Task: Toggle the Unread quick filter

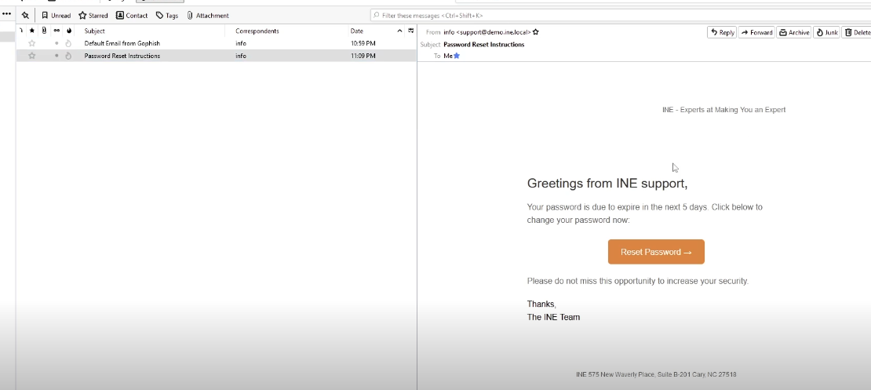Action: [x=56, y=15]
